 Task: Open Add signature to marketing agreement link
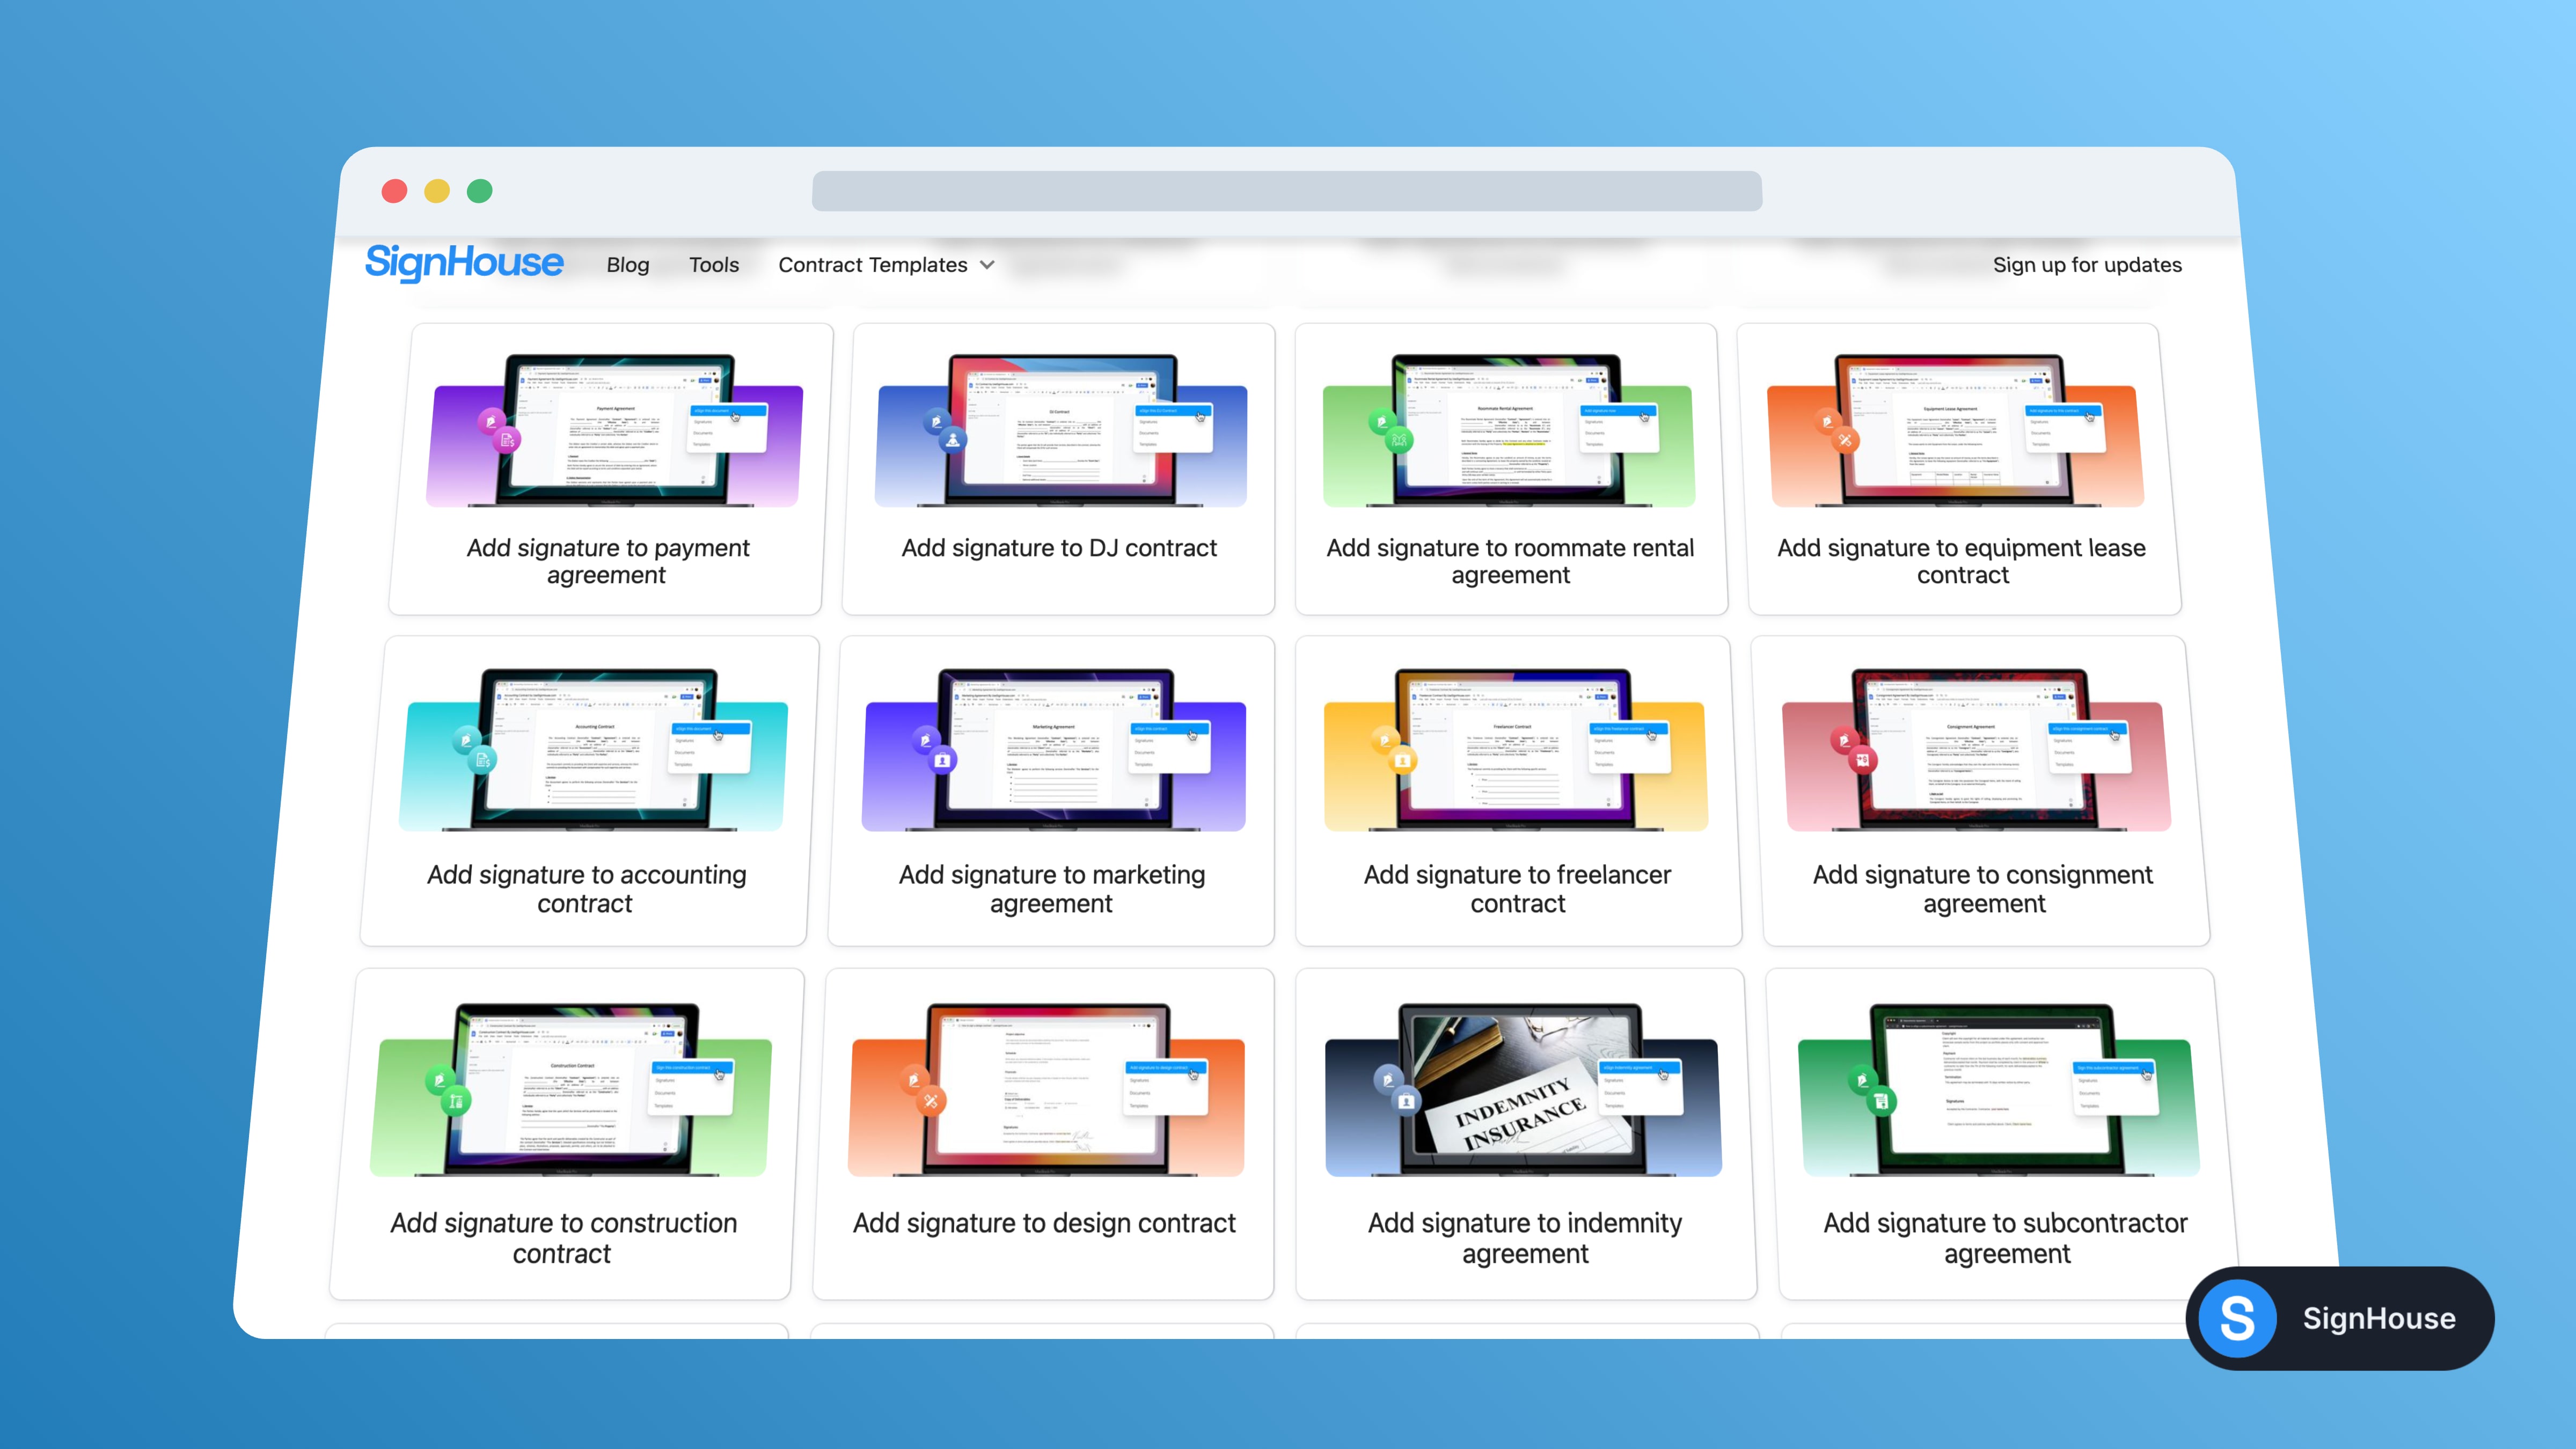1051,888
